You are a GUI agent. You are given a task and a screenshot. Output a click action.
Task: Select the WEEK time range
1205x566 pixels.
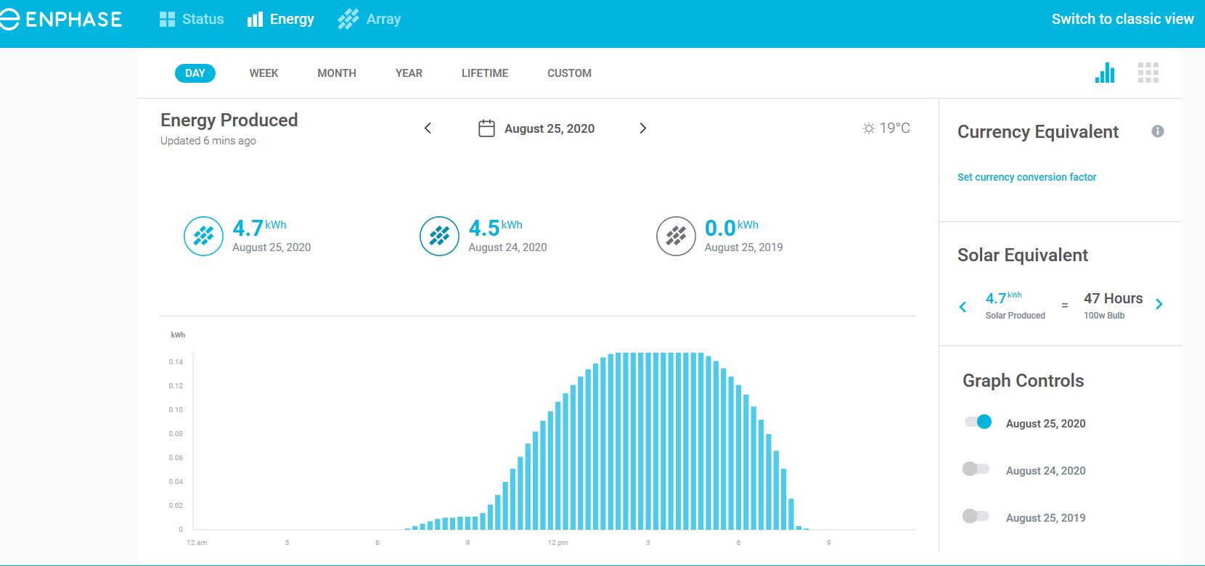264,73
